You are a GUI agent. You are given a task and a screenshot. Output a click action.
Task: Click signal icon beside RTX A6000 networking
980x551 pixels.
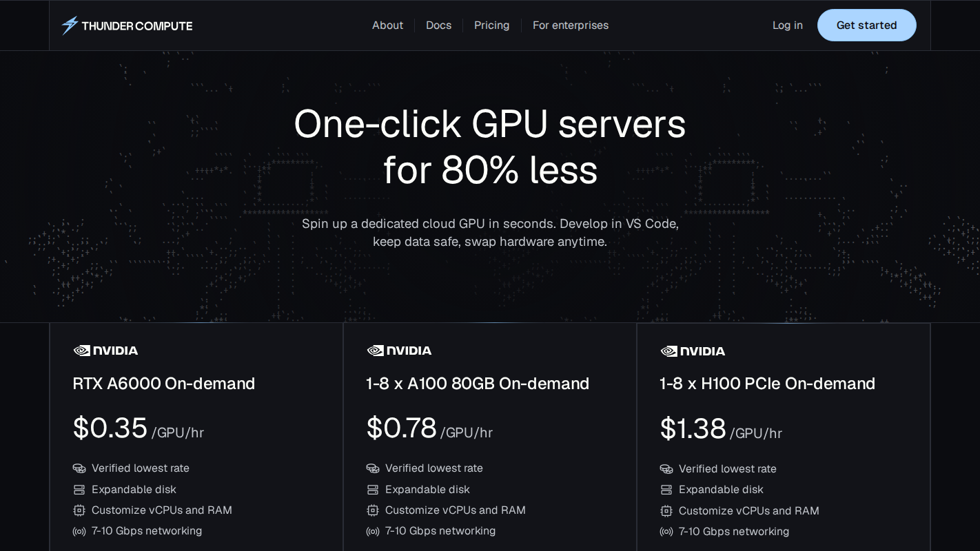[x=79, y=531]
